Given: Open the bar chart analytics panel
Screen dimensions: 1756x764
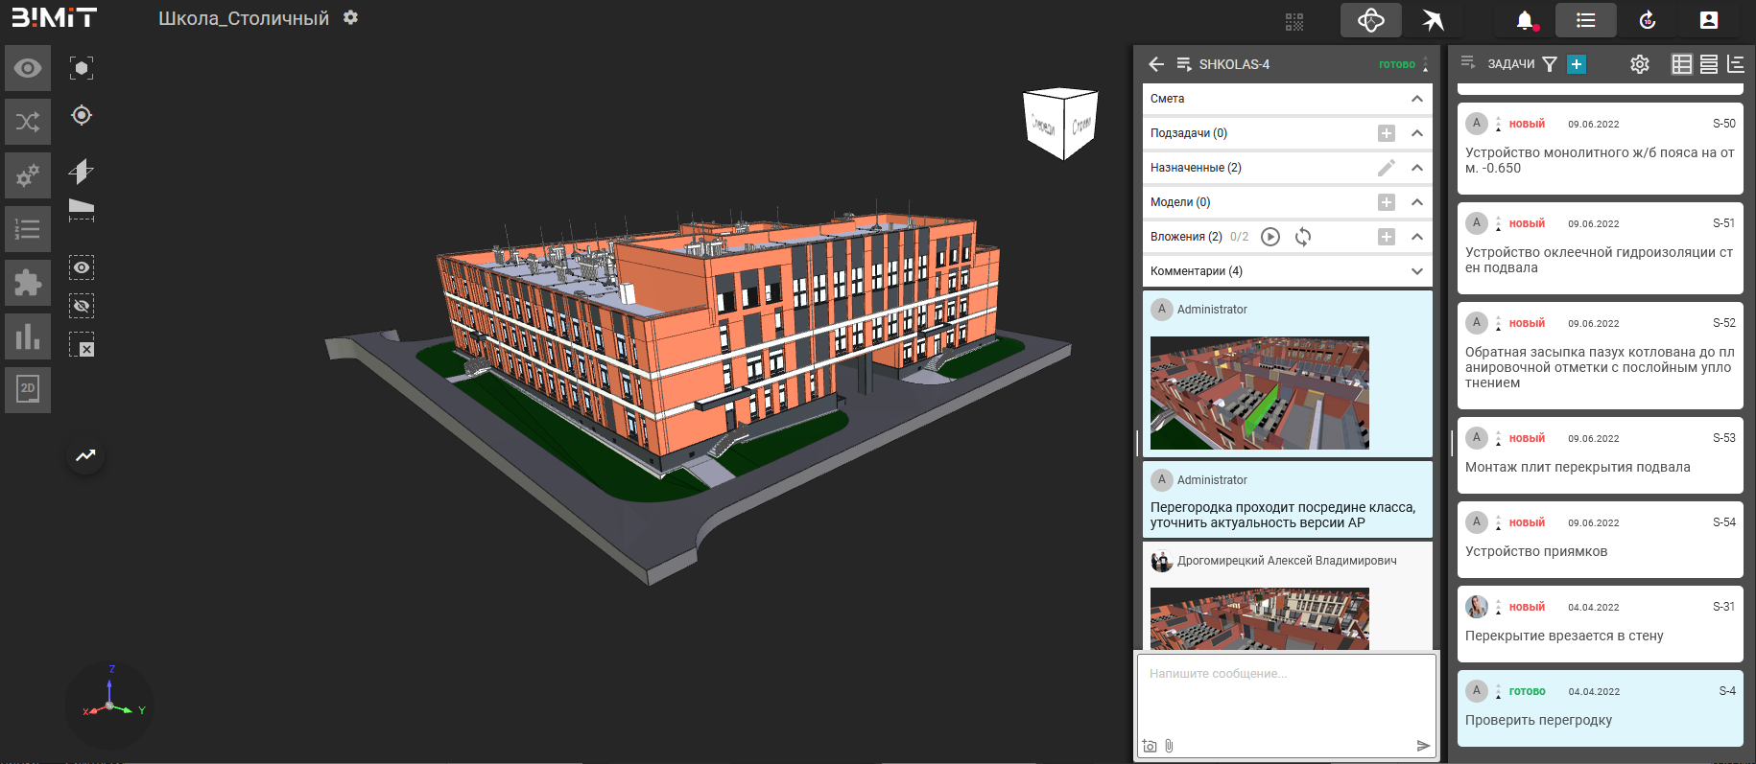Looking at the screenshot, I should pyautogui.click(x=28, y=336).
